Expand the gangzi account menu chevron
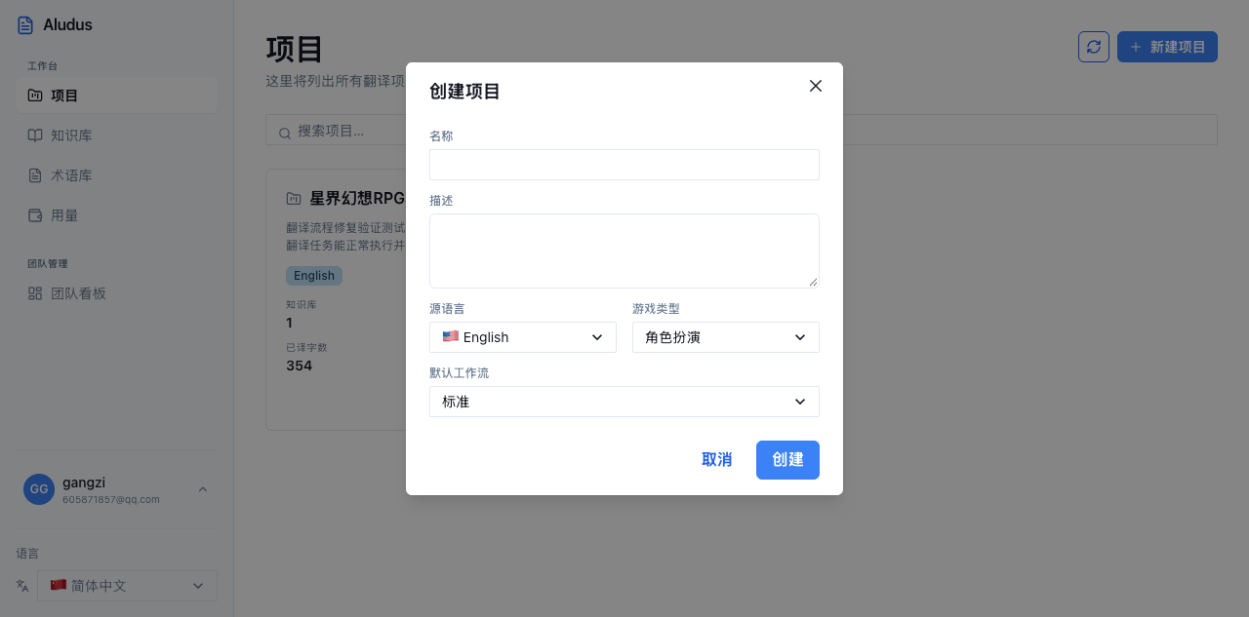 click(x=203, y=489)
